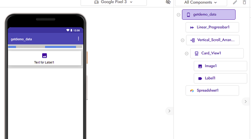Screen dimensions: 251x139
Task: Open the All Components filter dropdown
Action: click(x=201, y=3)
